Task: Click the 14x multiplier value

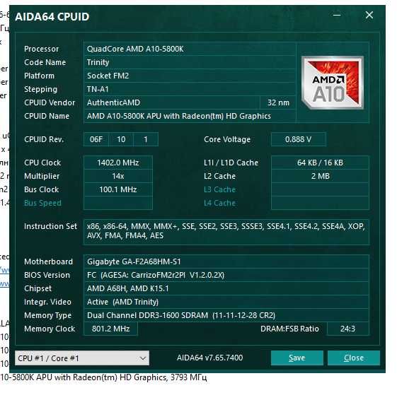Action: tap(118, 176)
